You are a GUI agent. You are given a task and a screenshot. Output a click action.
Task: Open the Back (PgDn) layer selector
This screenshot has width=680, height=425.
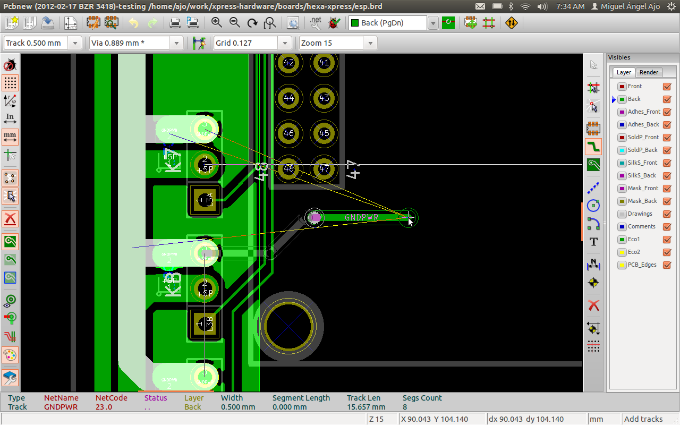click(433, 23)
